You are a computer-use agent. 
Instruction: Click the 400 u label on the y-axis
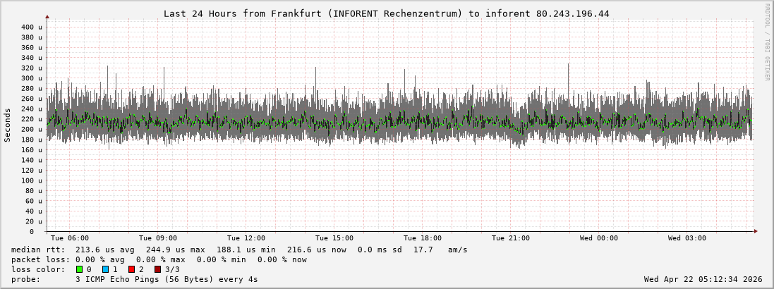coord(32,27)
